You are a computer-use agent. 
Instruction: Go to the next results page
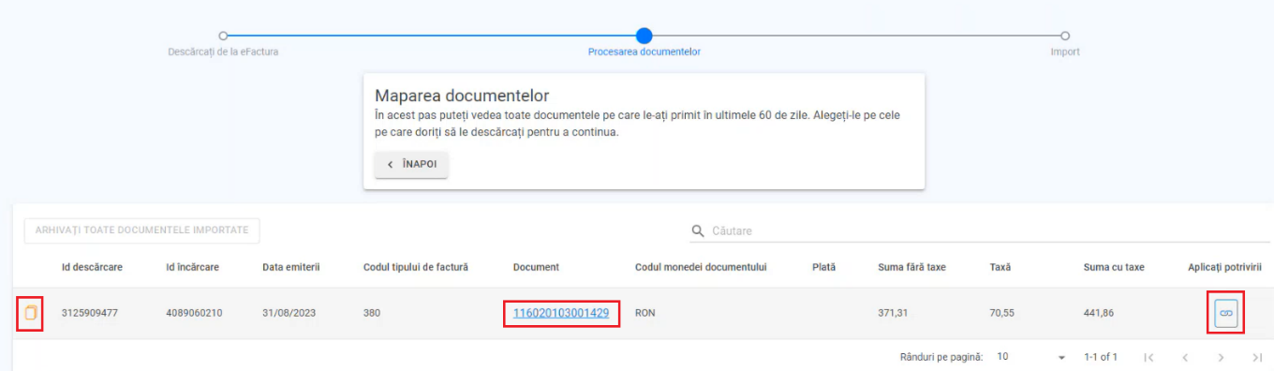tap(1221, 357)
